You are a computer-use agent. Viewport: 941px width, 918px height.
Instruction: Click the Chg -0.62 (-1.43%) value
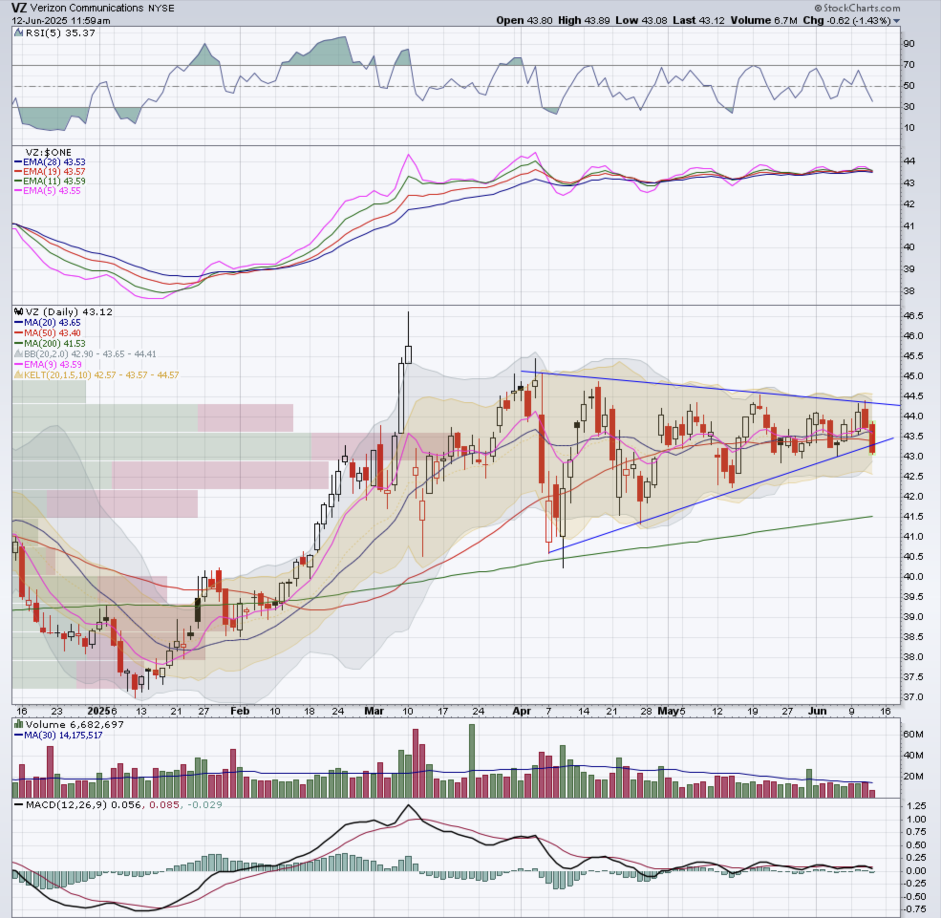[846, 20]
